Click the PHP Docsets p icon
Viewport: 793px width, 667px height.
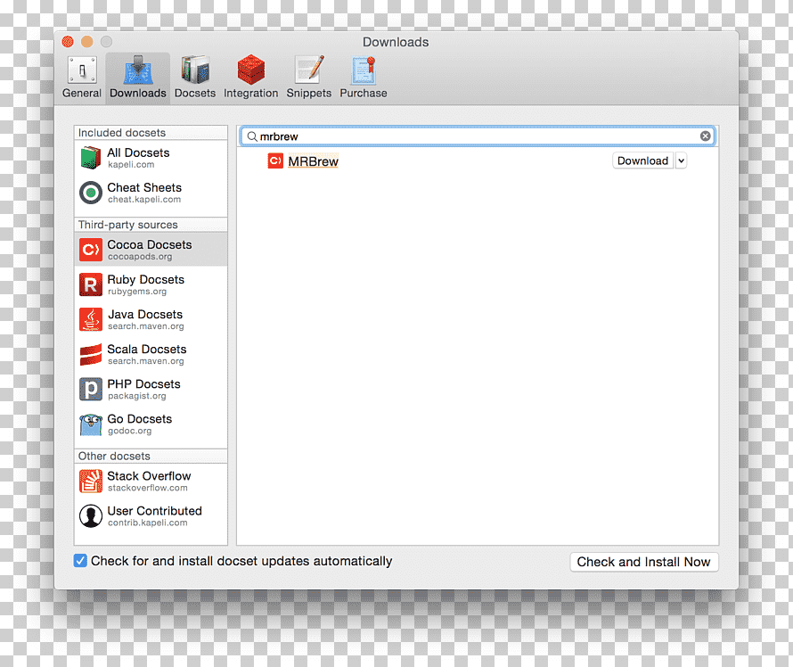(91, 389)
